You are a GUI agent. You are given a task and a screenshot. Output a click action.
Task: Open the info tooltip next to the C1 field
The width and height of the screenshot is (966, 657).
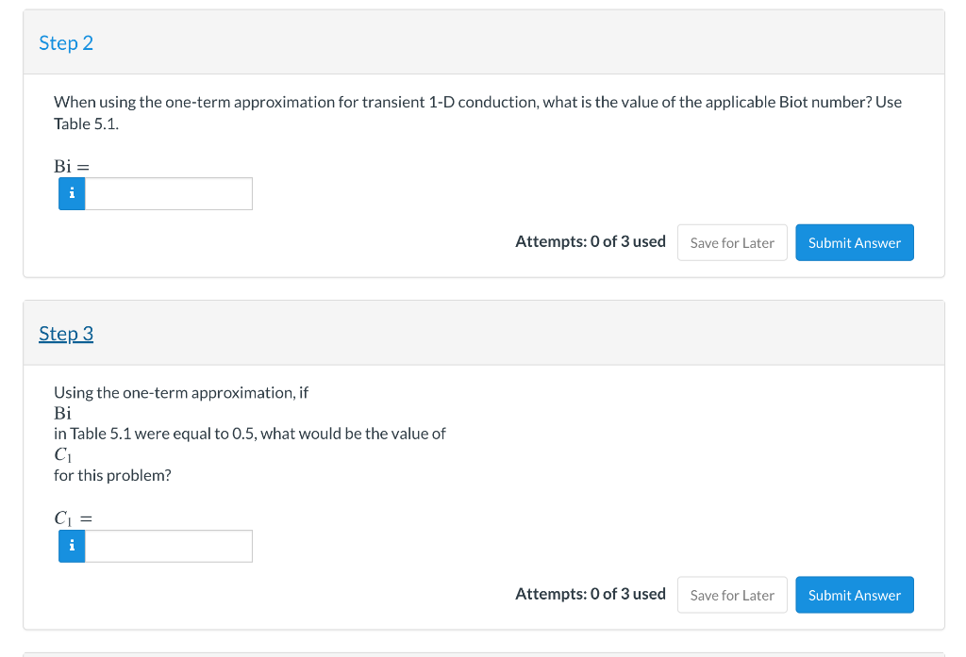[71, 546]
